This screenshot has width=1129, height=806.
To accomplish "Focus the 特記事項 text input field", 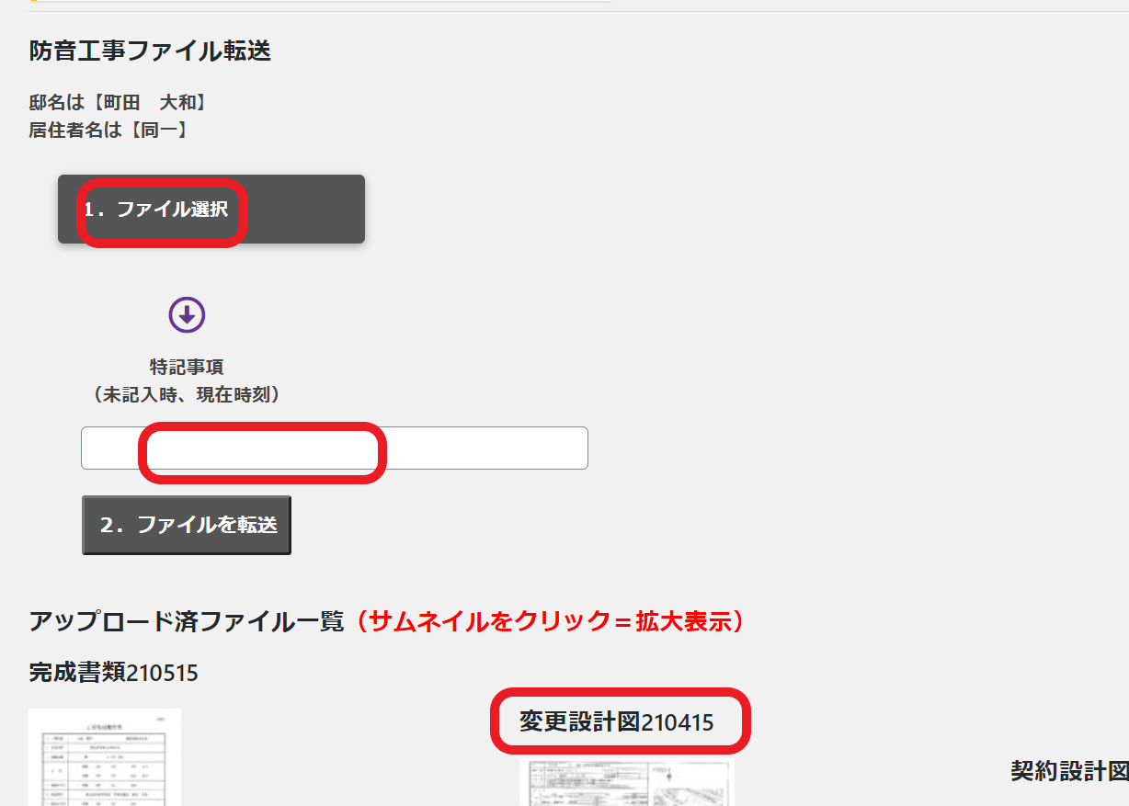I will [x=334, y=448].
